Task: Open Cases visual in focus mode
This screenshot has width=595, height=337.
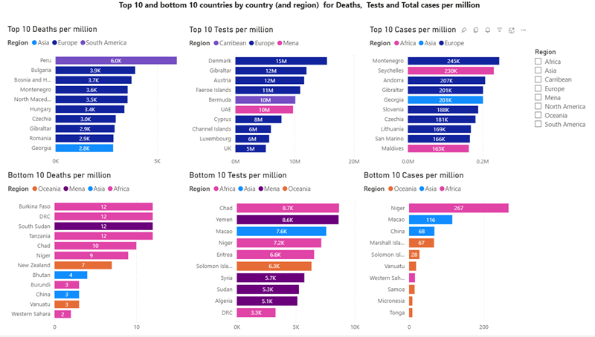Action: [512, 30]
